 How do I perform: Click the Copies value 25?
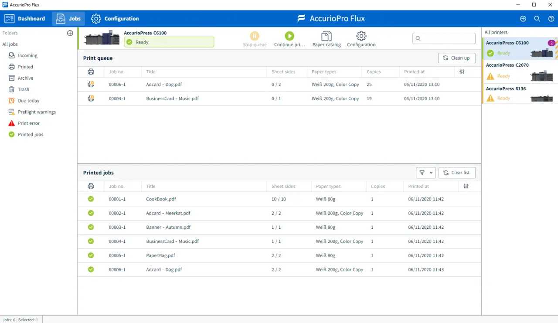(369, 85)
